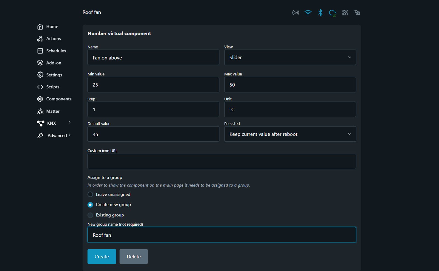The height and width of the screenshot is (271, 439).
Task: Click the Min value input field
Action: (x=153, y=85)
